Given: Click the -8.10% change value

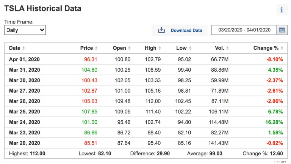Looking at the screenshot, I should click(x=275, y=59).
